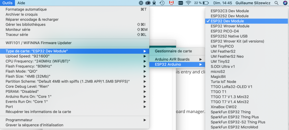This screenshot has height=130, width=289.
Task: Expand PSRAM Disabled submenu
Action: (75, 91)
